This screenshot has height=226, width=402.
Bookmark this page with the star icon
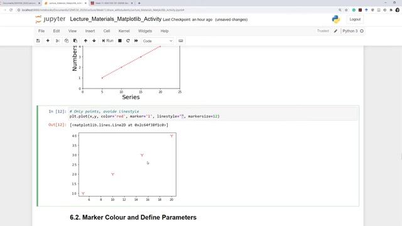346,10
